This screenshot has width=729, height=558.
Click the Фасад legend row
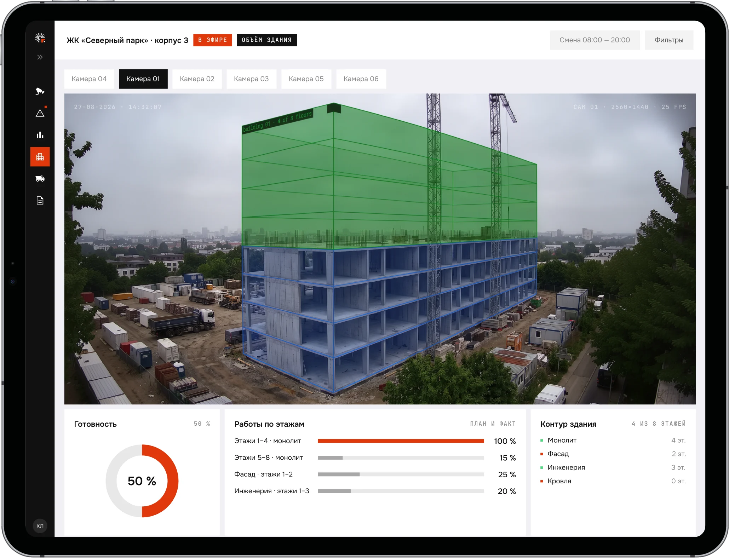tap(613, 454)
